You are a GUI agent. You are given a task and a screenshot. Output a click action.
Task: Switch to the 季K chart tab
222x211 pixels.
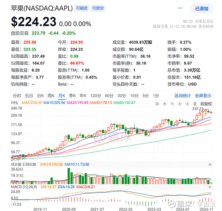[x=72, y=96]
